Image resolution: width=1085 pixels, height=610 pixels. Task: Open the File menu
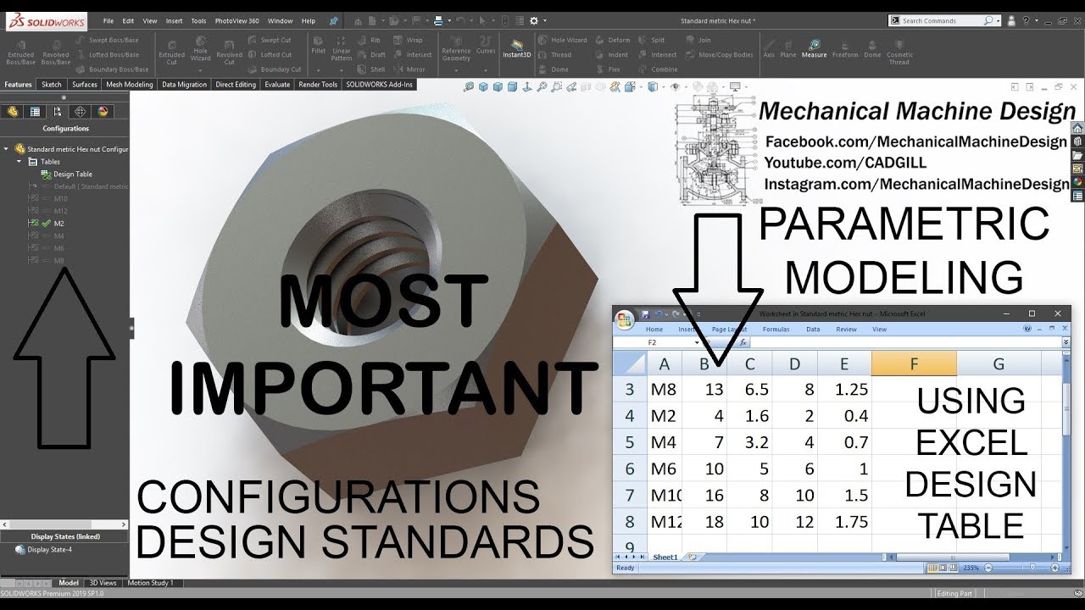coord(108,20)
